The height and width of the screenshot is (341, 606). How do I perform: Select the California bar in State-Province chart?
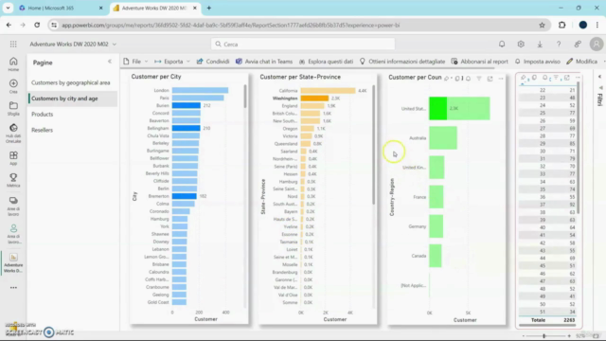(x=329, y=91)
